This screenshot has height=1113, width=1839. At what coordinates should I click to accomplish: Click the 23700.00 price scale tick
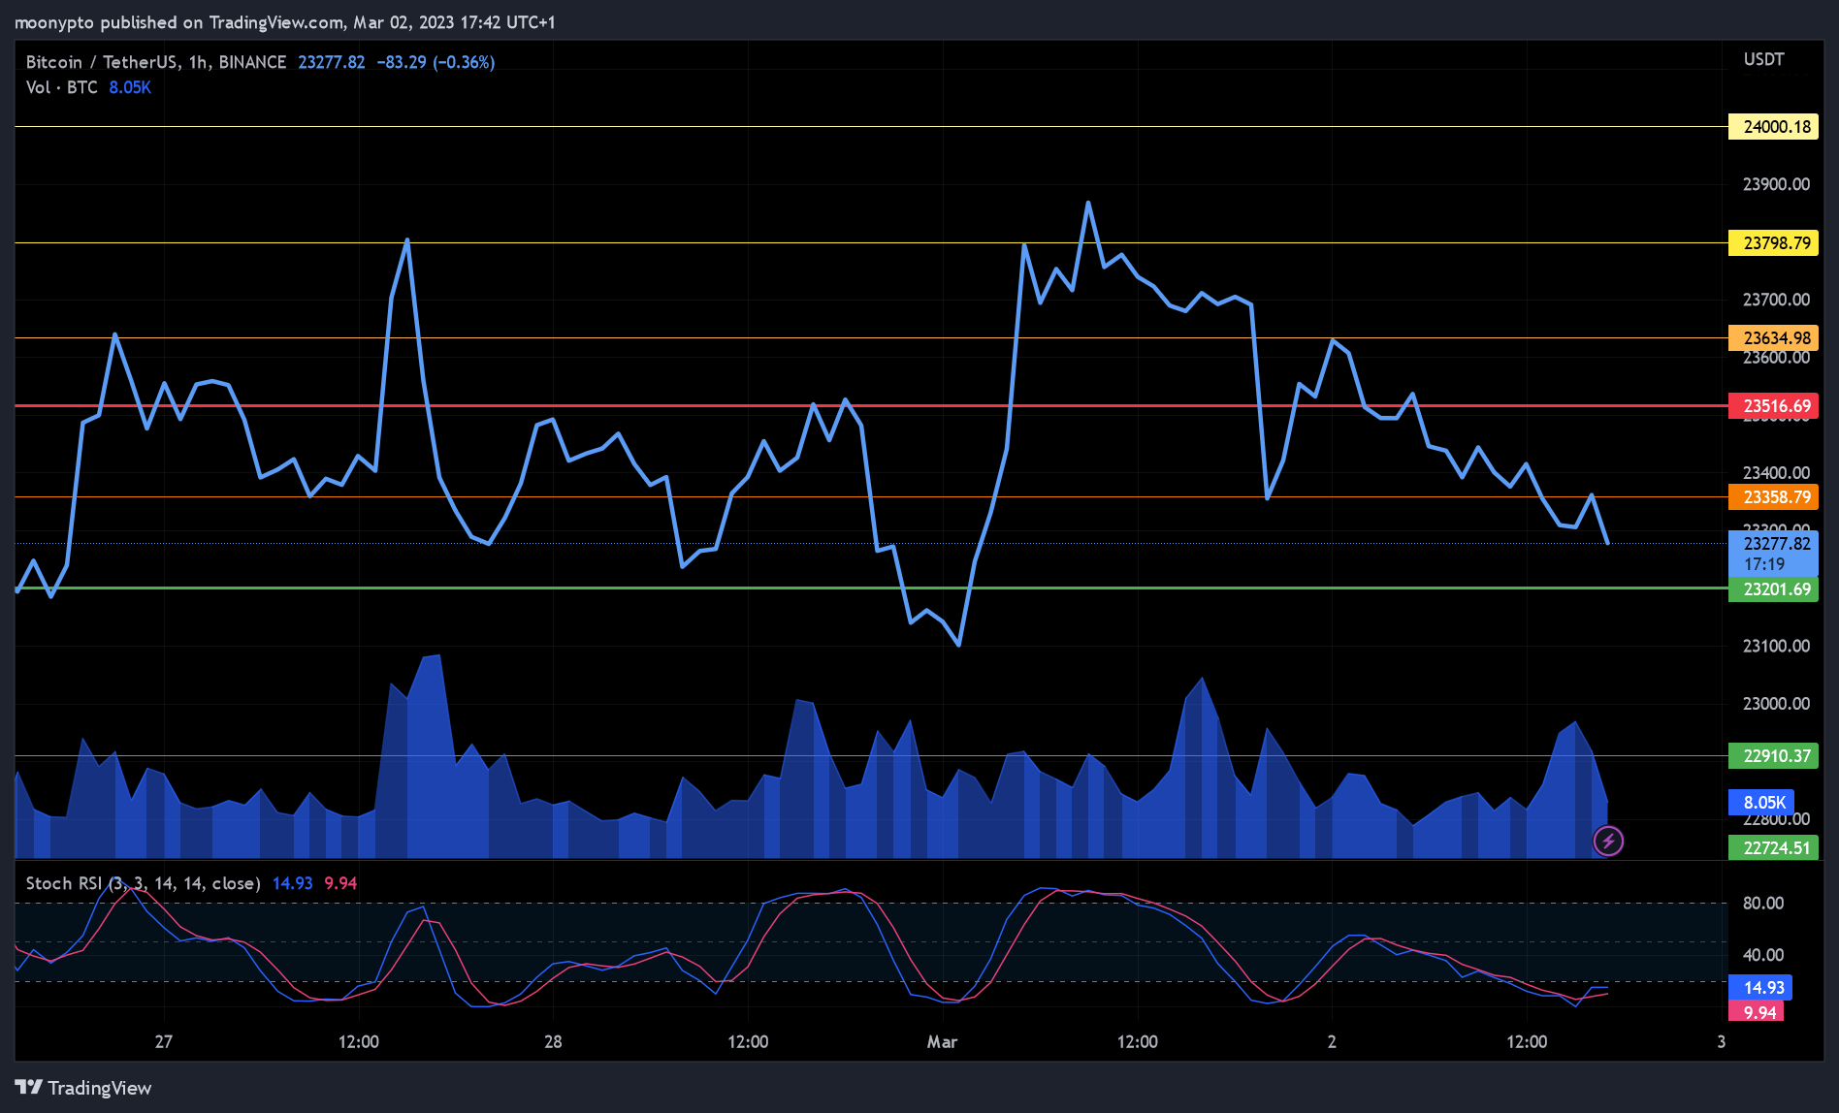pos(1776,300)
